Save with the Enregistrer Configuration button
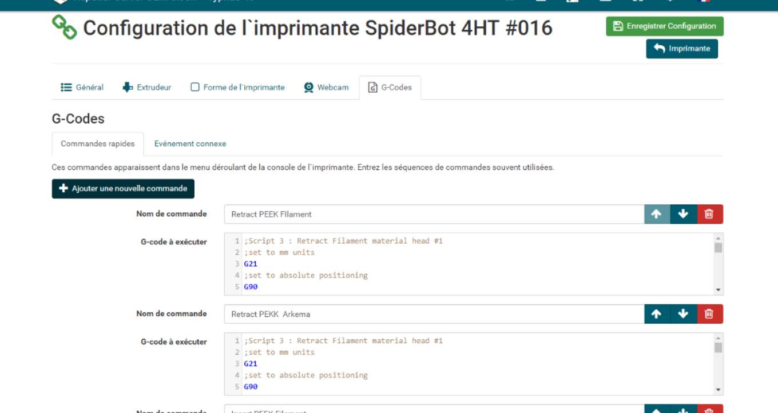 pos(665,26)
